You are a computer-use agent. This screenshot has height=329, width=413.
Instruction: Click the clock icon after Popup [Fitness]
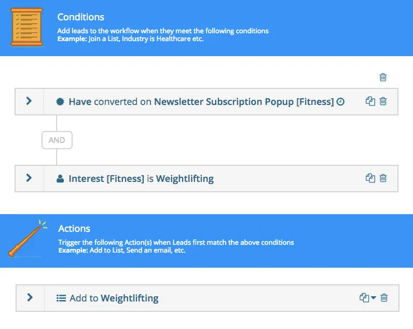point(340,102)
